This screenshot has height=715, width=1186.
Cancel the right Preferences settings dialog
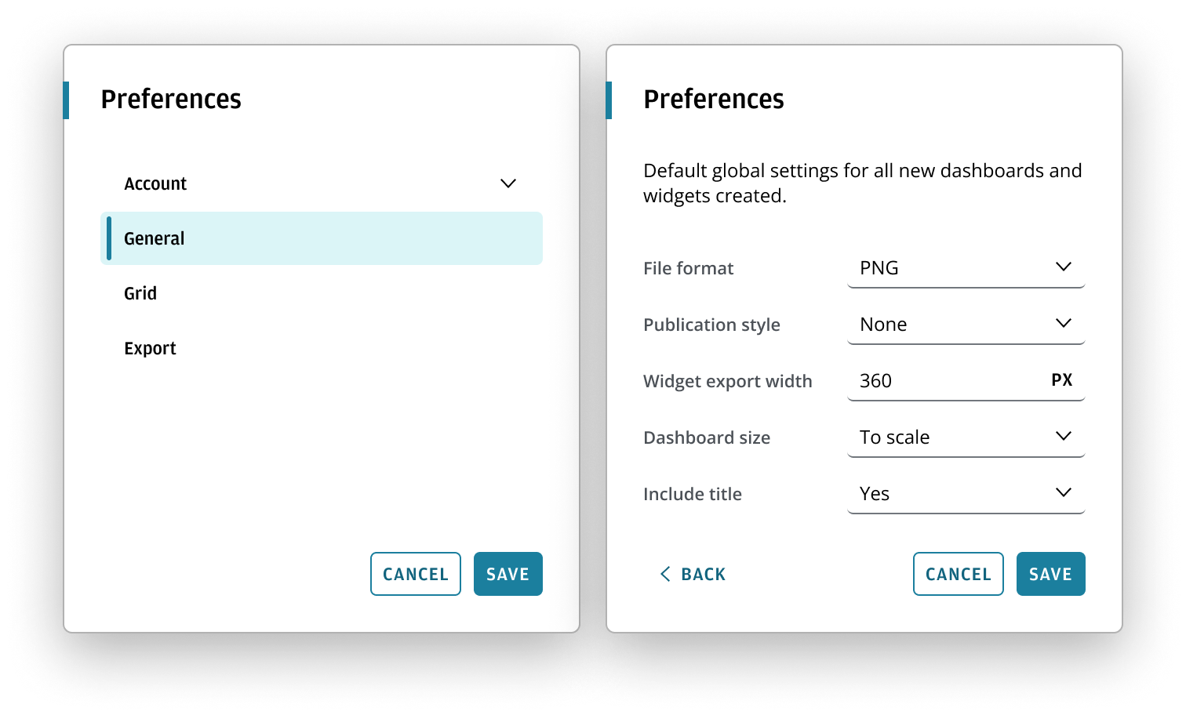pos(958,574)
